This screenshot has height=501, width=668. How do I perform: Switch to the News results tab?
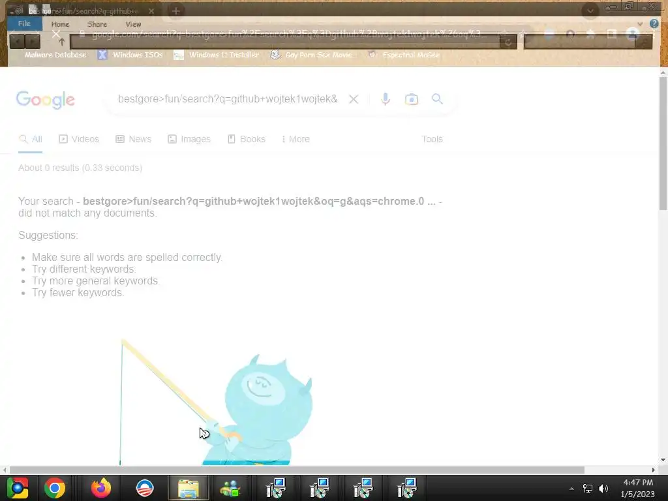[x=133, y=139]
